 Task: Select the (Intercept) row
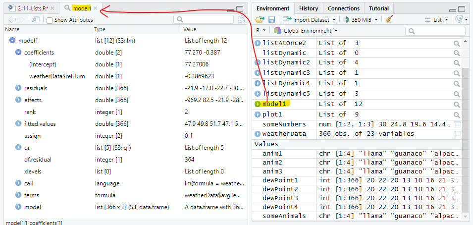pos(125,64)
